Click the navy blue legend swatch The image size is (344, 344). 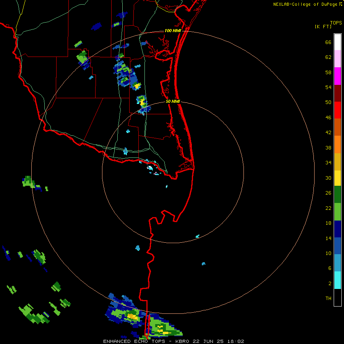[338, 229]
